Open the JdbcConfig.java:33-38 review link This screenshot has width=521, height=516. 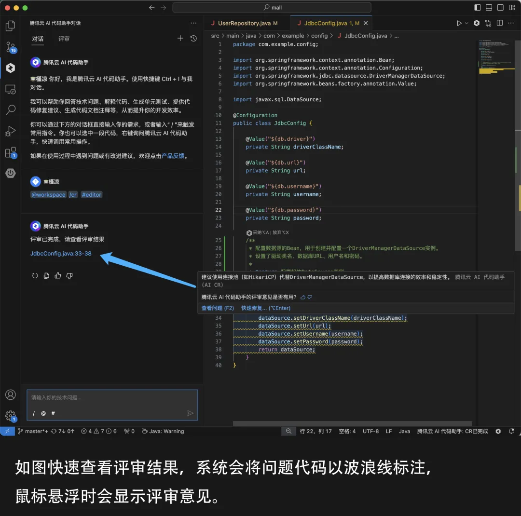pyautogui.click(x=61, y=254)
